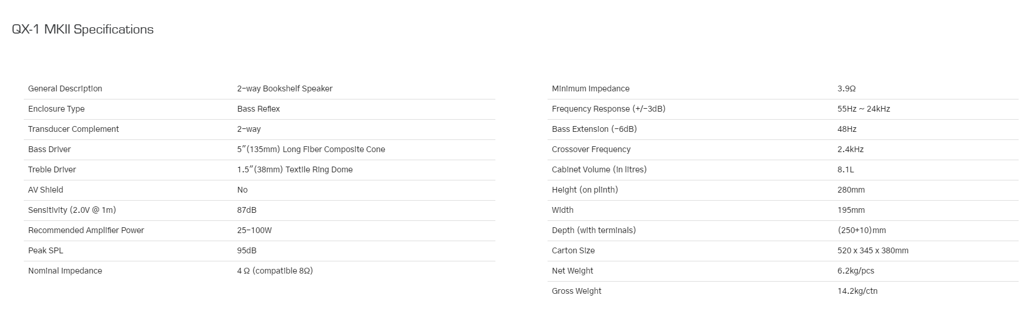Click the 8.1L cabinet volume value

coord(845,169)
